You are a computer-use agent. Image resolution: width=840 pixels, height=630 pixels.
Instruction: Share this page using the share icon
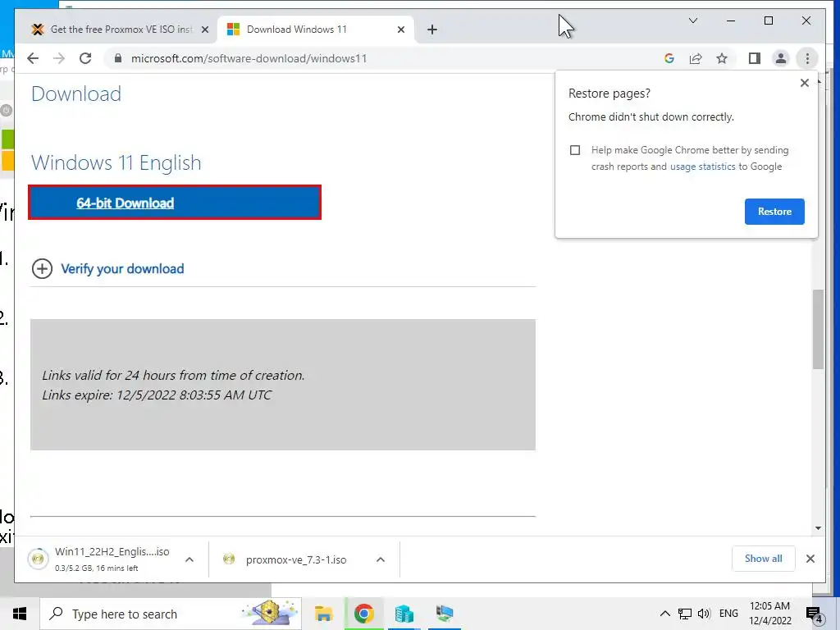696,58
